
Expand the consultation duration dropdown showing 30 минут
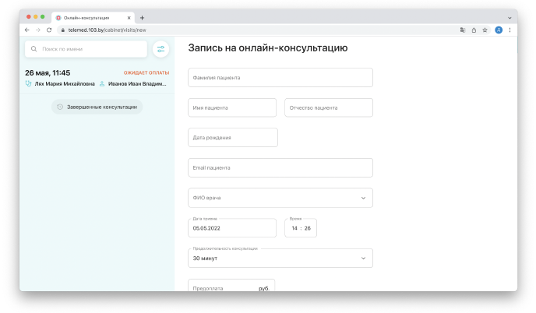[x=280, y=258]
